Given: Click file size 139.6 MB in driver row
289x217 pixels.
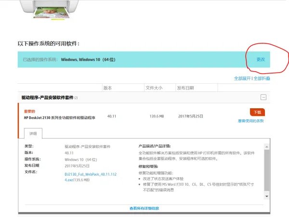Looking at the screenshot, I should 157,116.
